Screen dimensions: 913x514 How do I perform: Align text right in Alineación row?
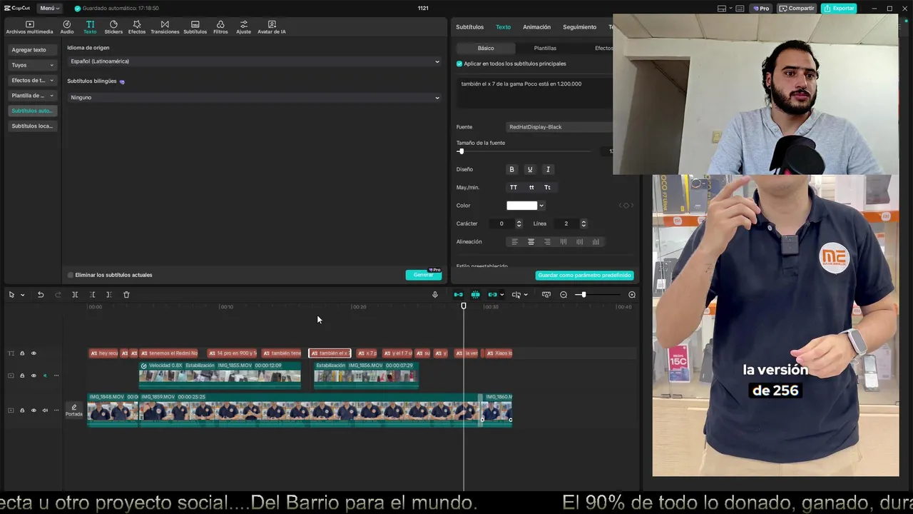[547, 242]
